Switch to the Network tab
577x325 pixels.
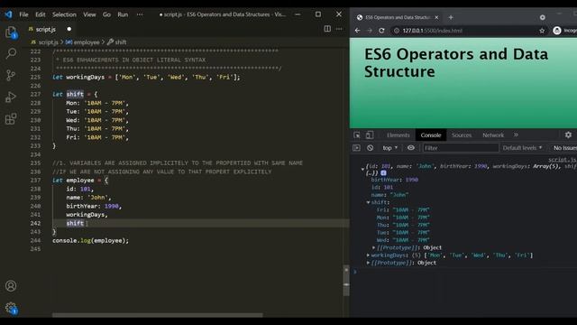(493, 135)
